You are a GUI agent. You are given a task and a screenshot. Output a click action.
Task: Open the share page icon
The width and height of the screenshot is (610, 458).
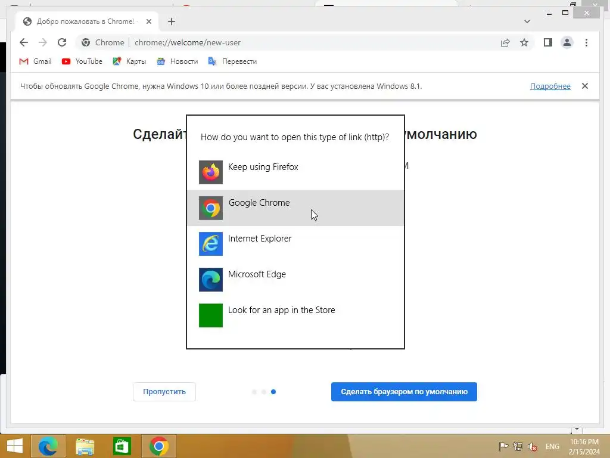click(505, 42)
